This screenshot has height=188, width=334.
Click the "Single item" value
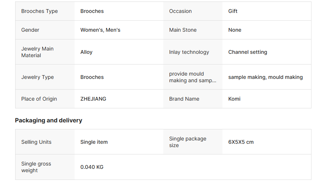point(94,142)
